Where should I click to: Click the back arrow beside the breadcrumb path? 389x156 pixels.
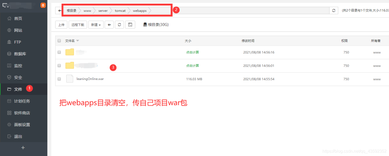59,11
